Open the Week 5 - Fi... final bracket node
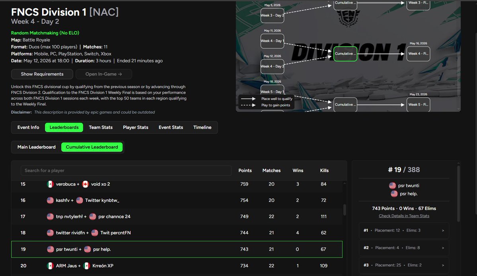 tap(418, 105)
